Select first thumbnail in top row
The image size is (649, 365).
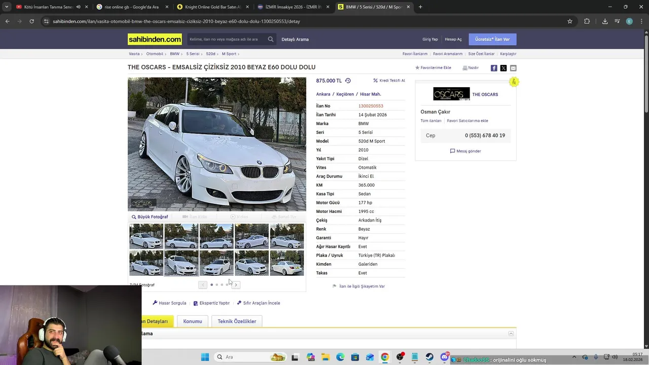point(146,236)
